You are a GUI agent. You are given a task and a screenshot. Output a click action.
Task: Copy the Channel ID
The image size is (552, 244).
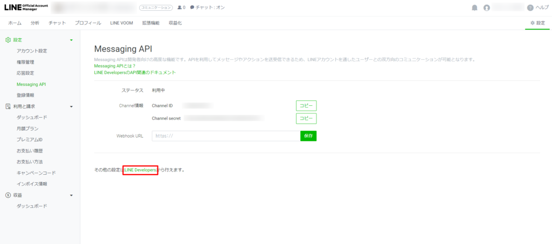point(306,106)
